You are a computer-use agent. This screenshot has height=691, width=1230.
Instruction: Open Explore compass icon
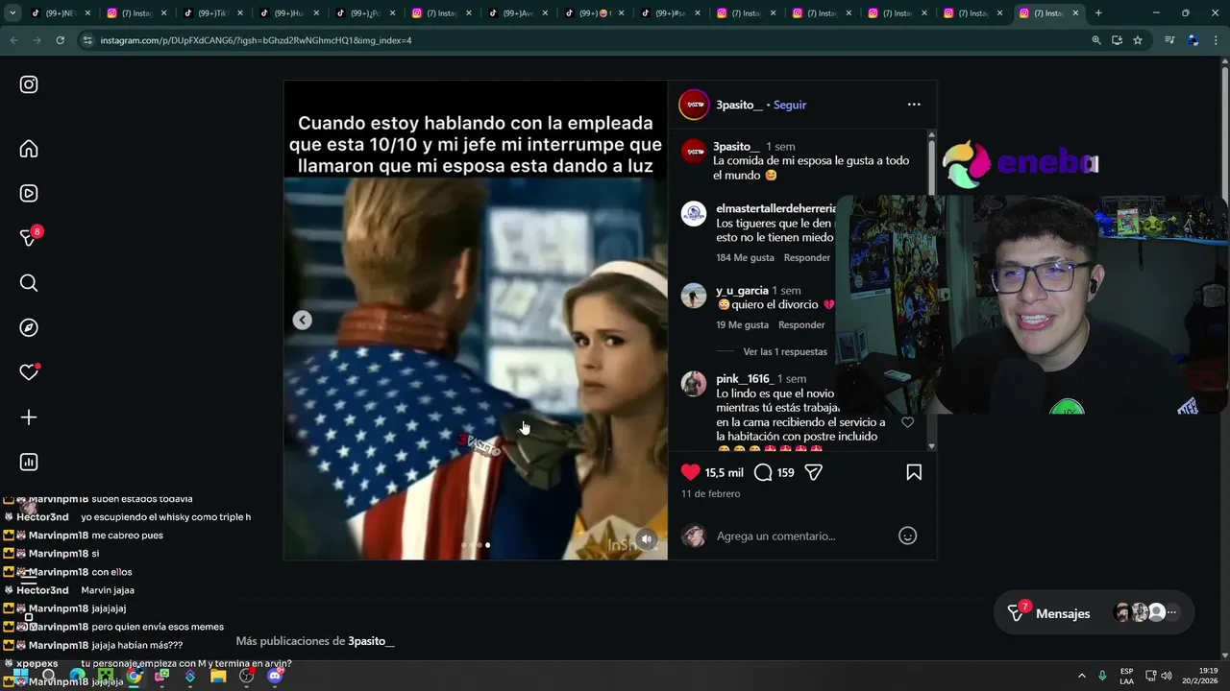point(29,327)
